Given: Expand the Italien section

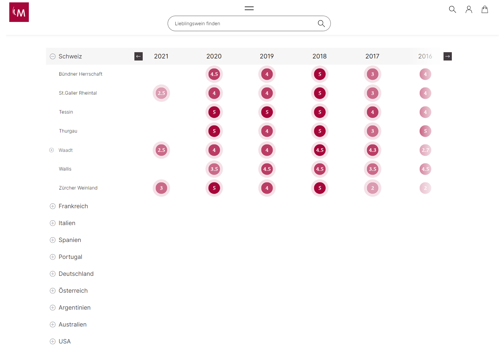Looking at the screenshot, I should pos(53,223).
